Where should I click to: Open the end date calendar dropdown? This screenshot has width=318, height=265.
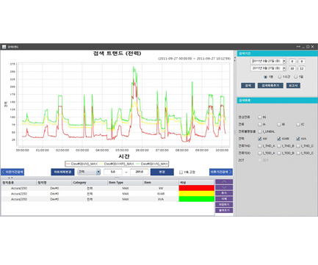click(x=284, y=68)
